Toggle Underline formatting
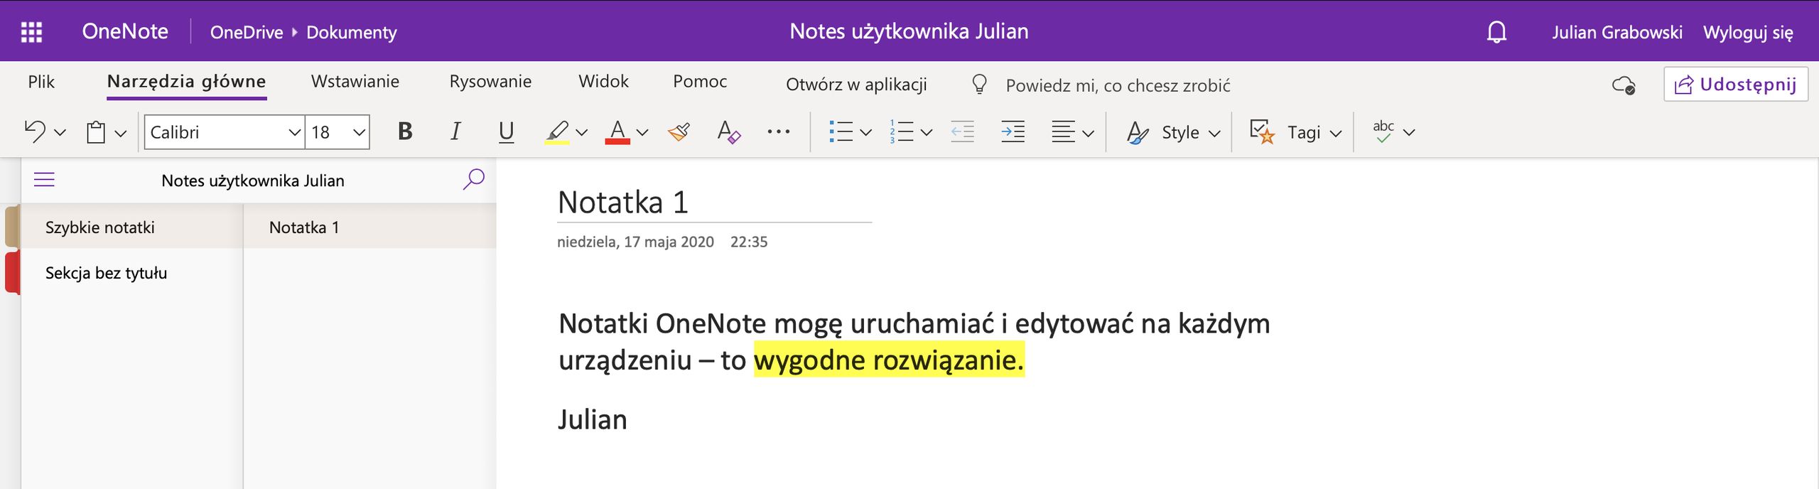 click(506, 131)
